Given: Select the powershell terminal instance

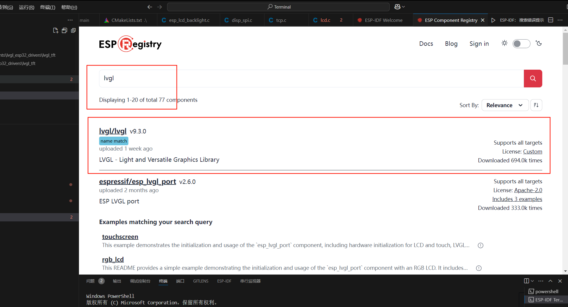Looking at the screenshot, I should coord(546,291).
